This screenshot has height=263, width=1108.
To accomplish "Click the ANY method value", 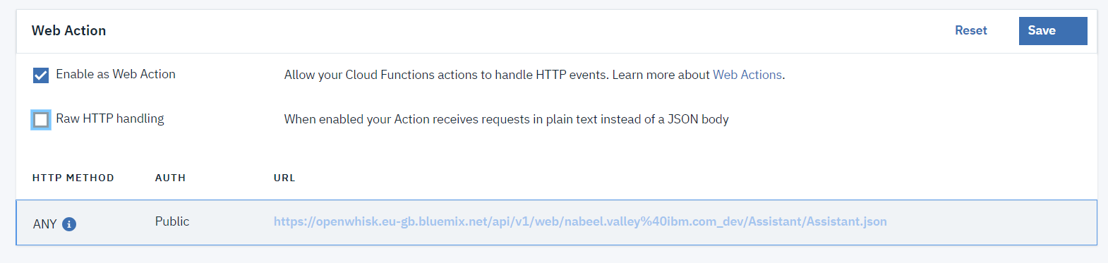I will click(x=44, y=224).
